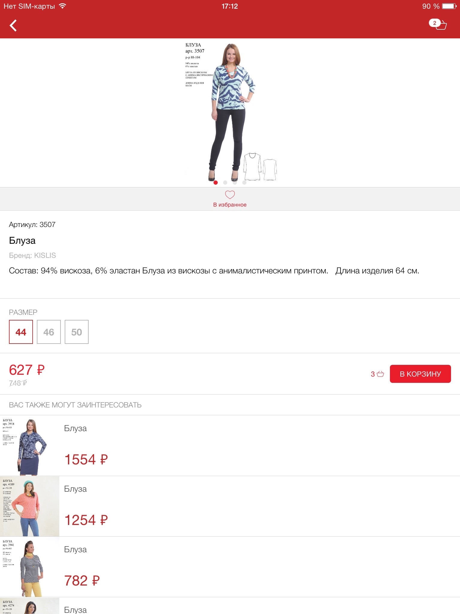Go to fourth product image dot
Image resolution: width=460 pixels, height=614 pixels.
[x=244, y=183]
